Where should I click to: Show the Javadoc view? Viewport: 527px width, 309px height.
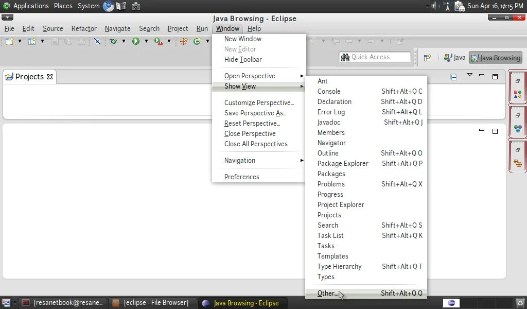pyautogui.click(x=366, y=123)
